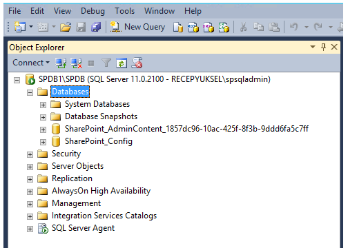Click the New Query button
The height and width of the screenshot is (248, 348).
[137, 27]
